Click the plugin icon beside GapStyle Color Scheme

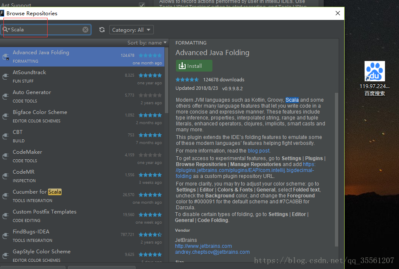[6, 255]
